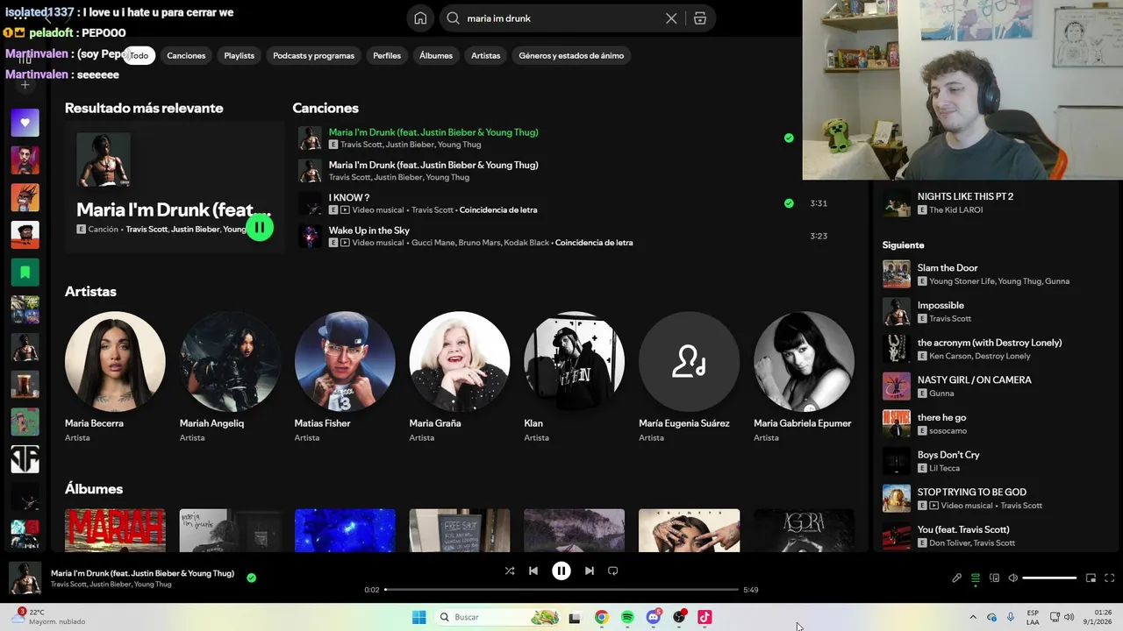This screenshot has height=631, width=1123.
Task: Open Mariah Angeliq artist profile
Action: 230,361
